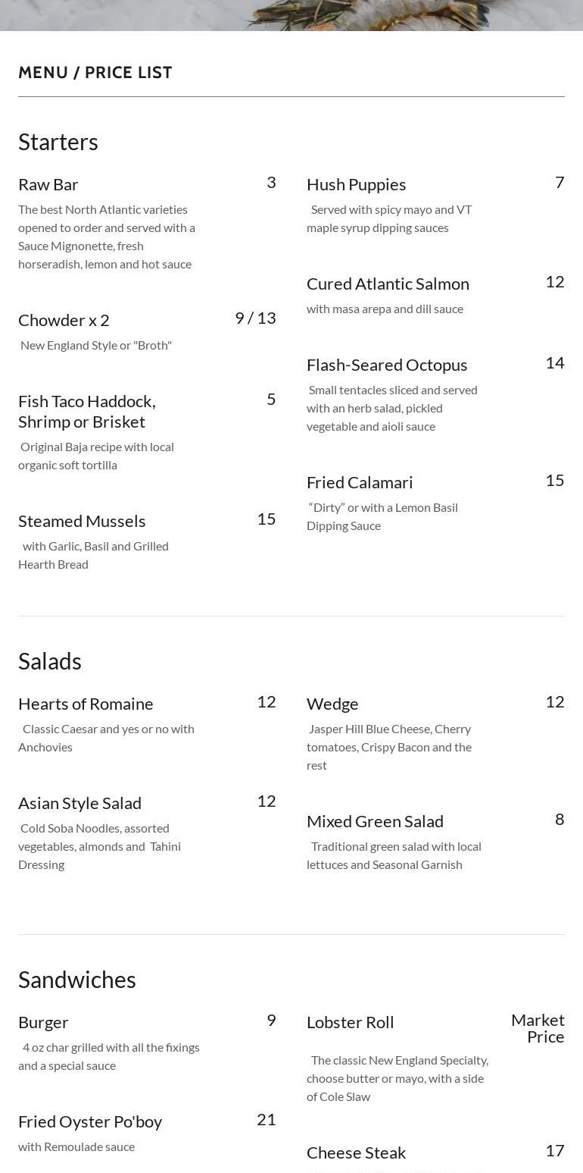Click the Chowder x 2 title
Screen dimensions: 583x1173
(x=64, y=320)
